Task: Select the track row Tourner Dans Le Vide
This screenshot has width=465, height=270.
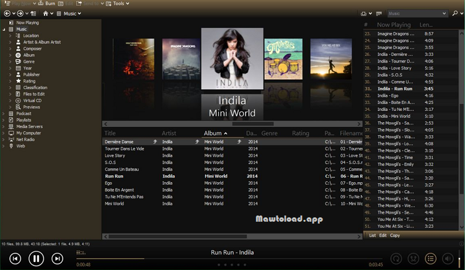Action: [x=232, y=149]
